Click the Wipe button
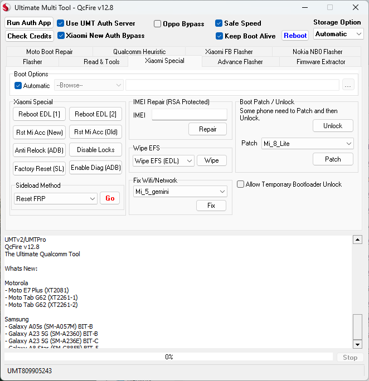369x381 pixels. coord(211,160)
